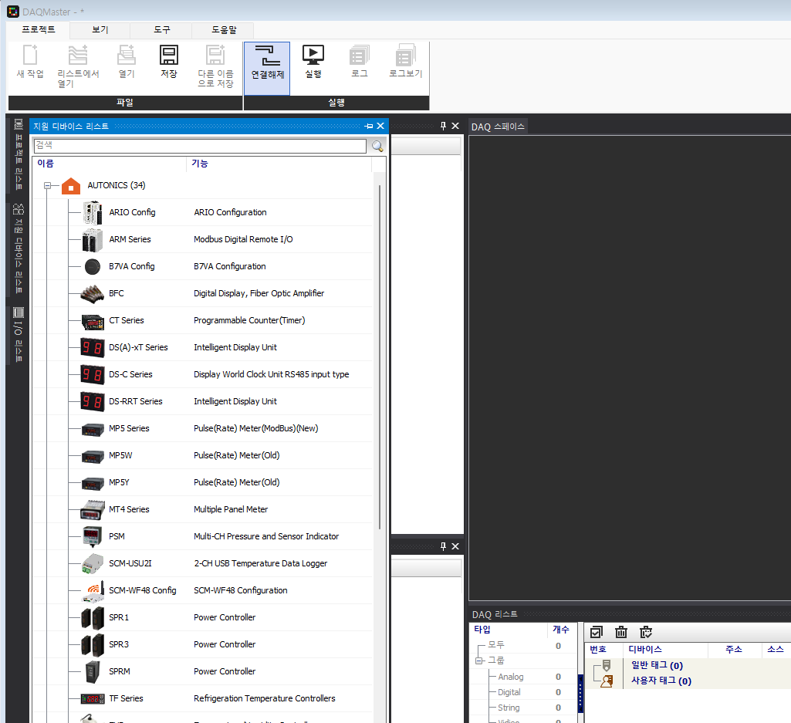
Task: Open the 도움말 ribbon tab
Action: [x=224, y=30]
